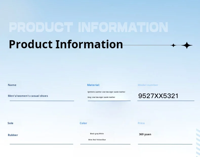200x157 pixels.
Task: Select the 369 yuan price text
Action: tap(145, 134)
